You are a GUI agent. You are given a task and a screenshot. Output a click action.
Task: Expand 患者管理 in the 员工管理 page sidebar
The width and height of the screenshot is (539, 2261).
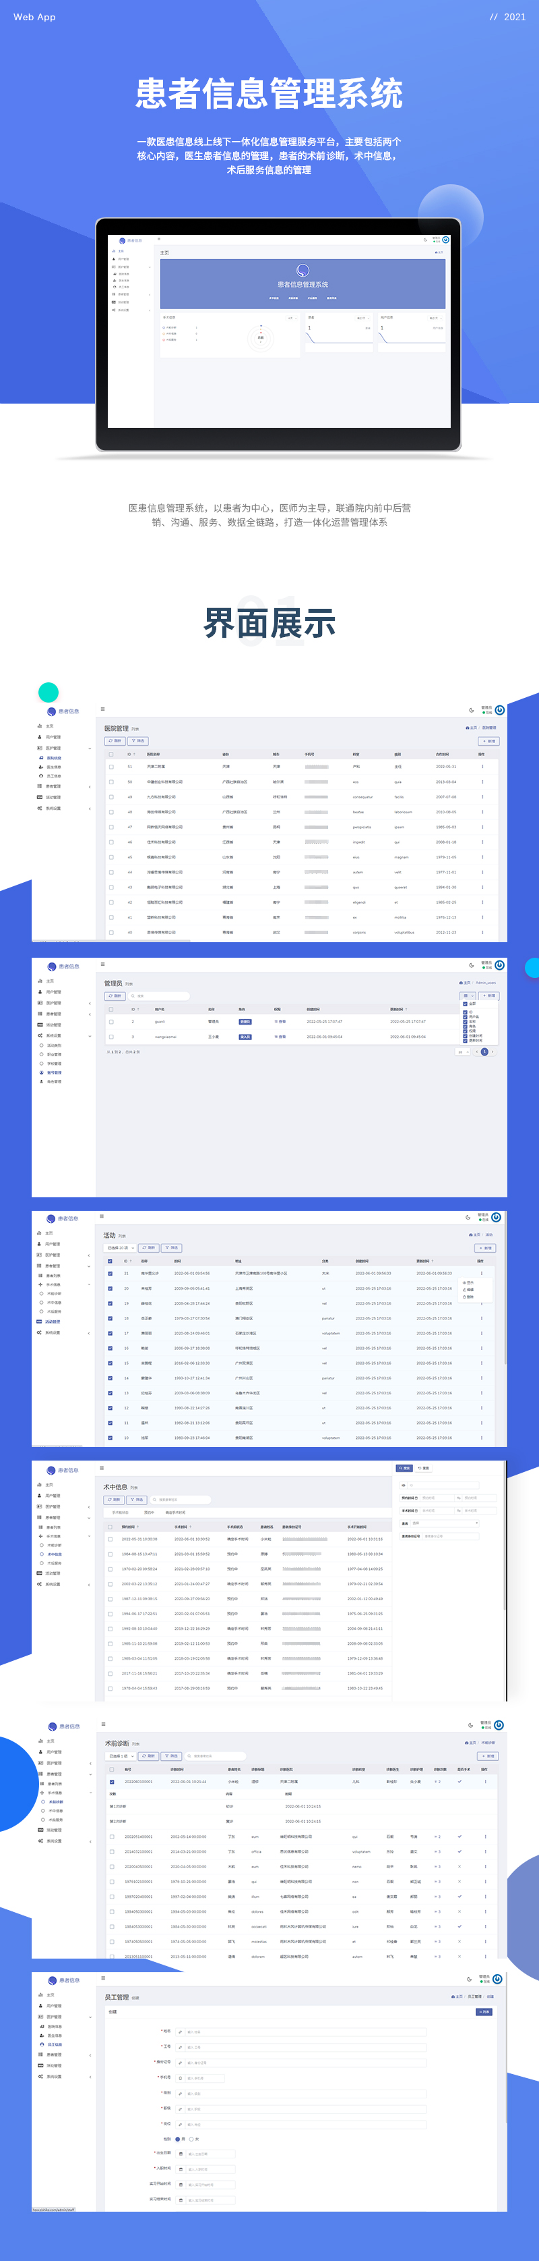point(63,2054)
